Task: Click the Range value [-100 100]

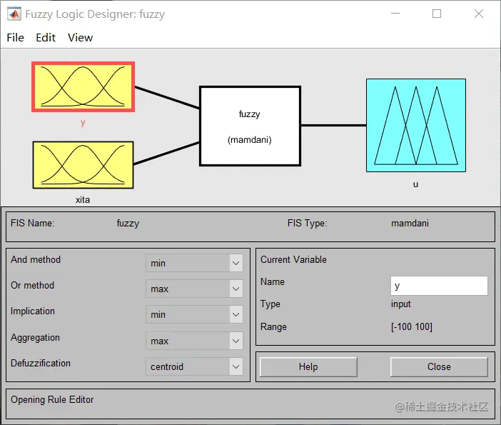Action: coord(412,327)
